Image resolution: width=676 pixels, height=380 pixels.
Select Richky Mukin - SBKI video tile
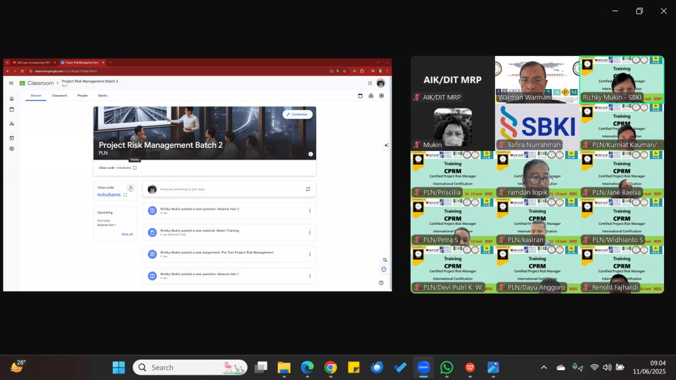tap(622, 79)
